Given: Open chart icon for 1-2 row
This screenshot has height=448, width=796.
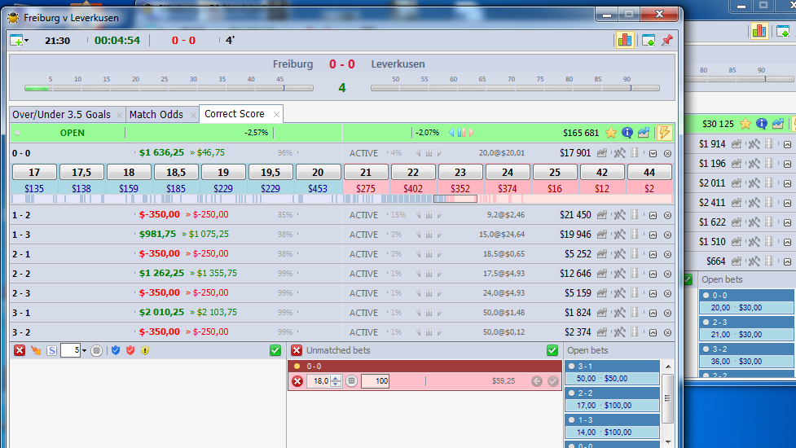Looking at the screenshot, I should tap(601, 215).
